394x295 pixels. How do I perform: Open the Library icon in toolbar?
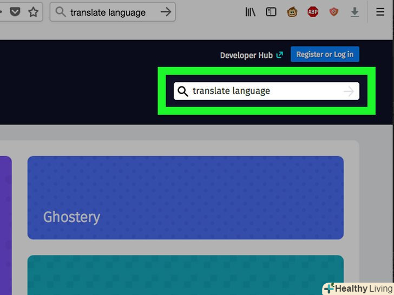tap(250, 12)
